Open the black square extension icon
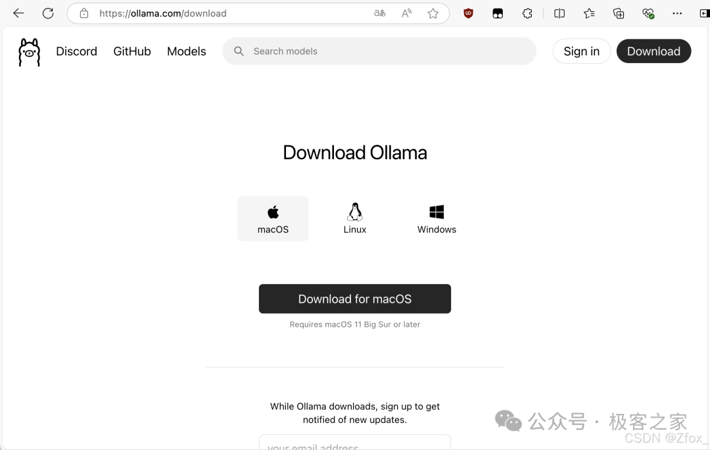Viewport: 710px width, 450px height. (x=498, y=14)
